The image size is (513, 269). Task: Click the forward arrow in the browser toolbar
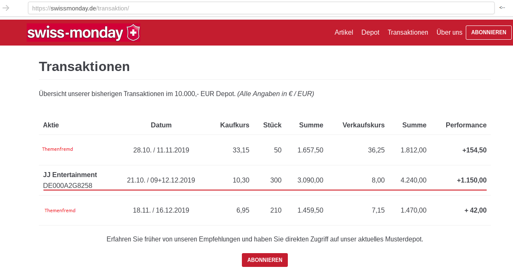(x=5, y=8)
